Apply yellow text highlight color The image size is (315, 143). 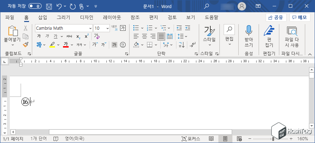(x=52, y=44)
